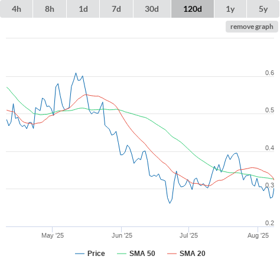Choose the 1d chart range
Viewport: 280px width, 269px height.
pos(83,9)
